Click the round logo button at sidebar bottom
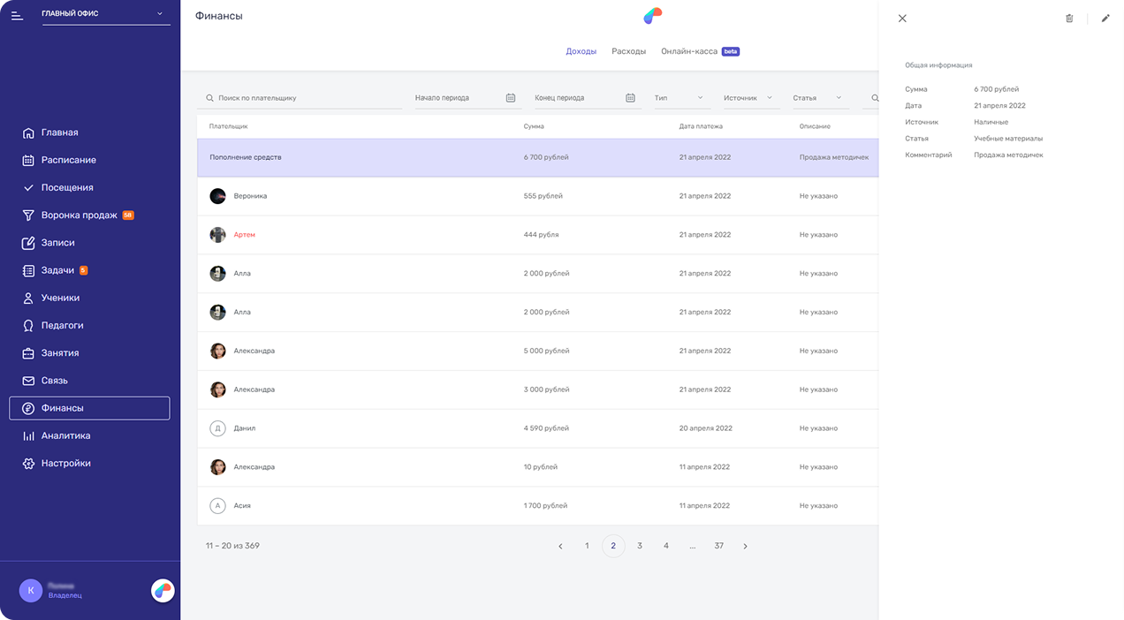The image size is (1124, 620). [163, 591]
